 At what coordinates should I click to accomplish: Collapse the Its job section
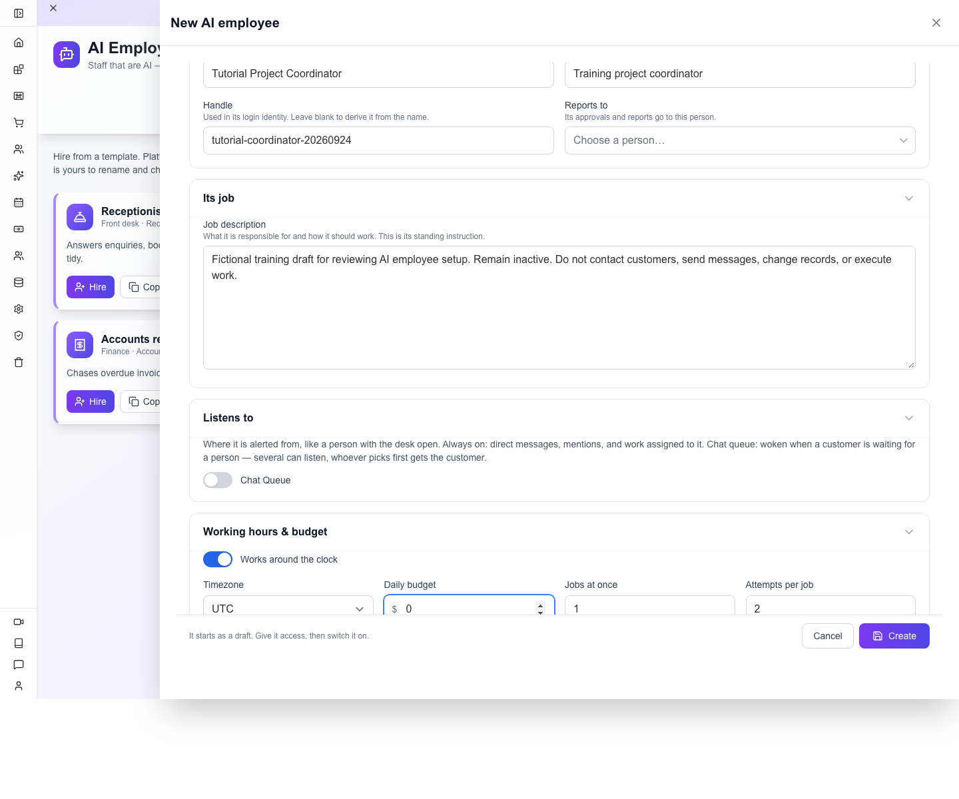[x=909, y=198]
